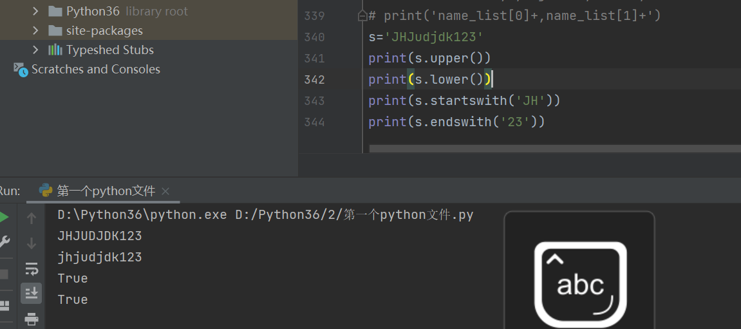Expand the site-packages folder
This screenshot has height=329, width=741.
pyautogui.click(x=35, y=30)
